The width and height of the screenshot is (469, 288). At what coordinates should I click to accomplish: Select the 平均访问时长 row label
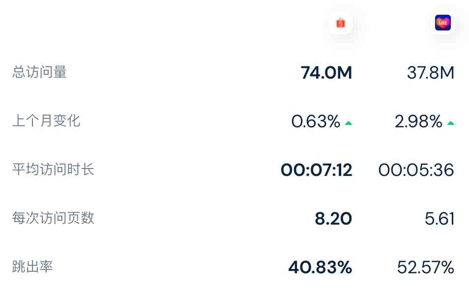click(53, 169)
